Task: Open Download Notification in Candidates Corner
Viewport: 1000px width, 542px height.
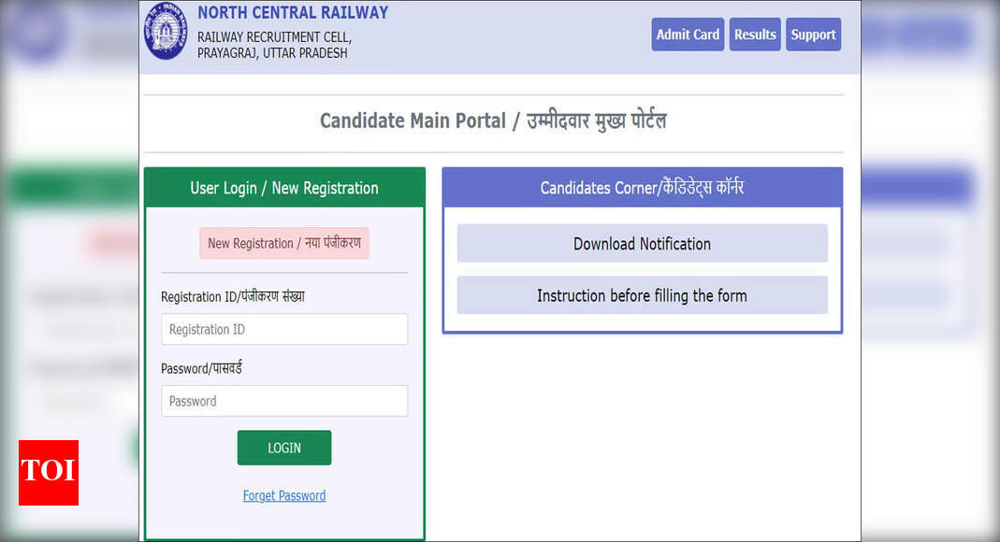Action: (643, 243)
